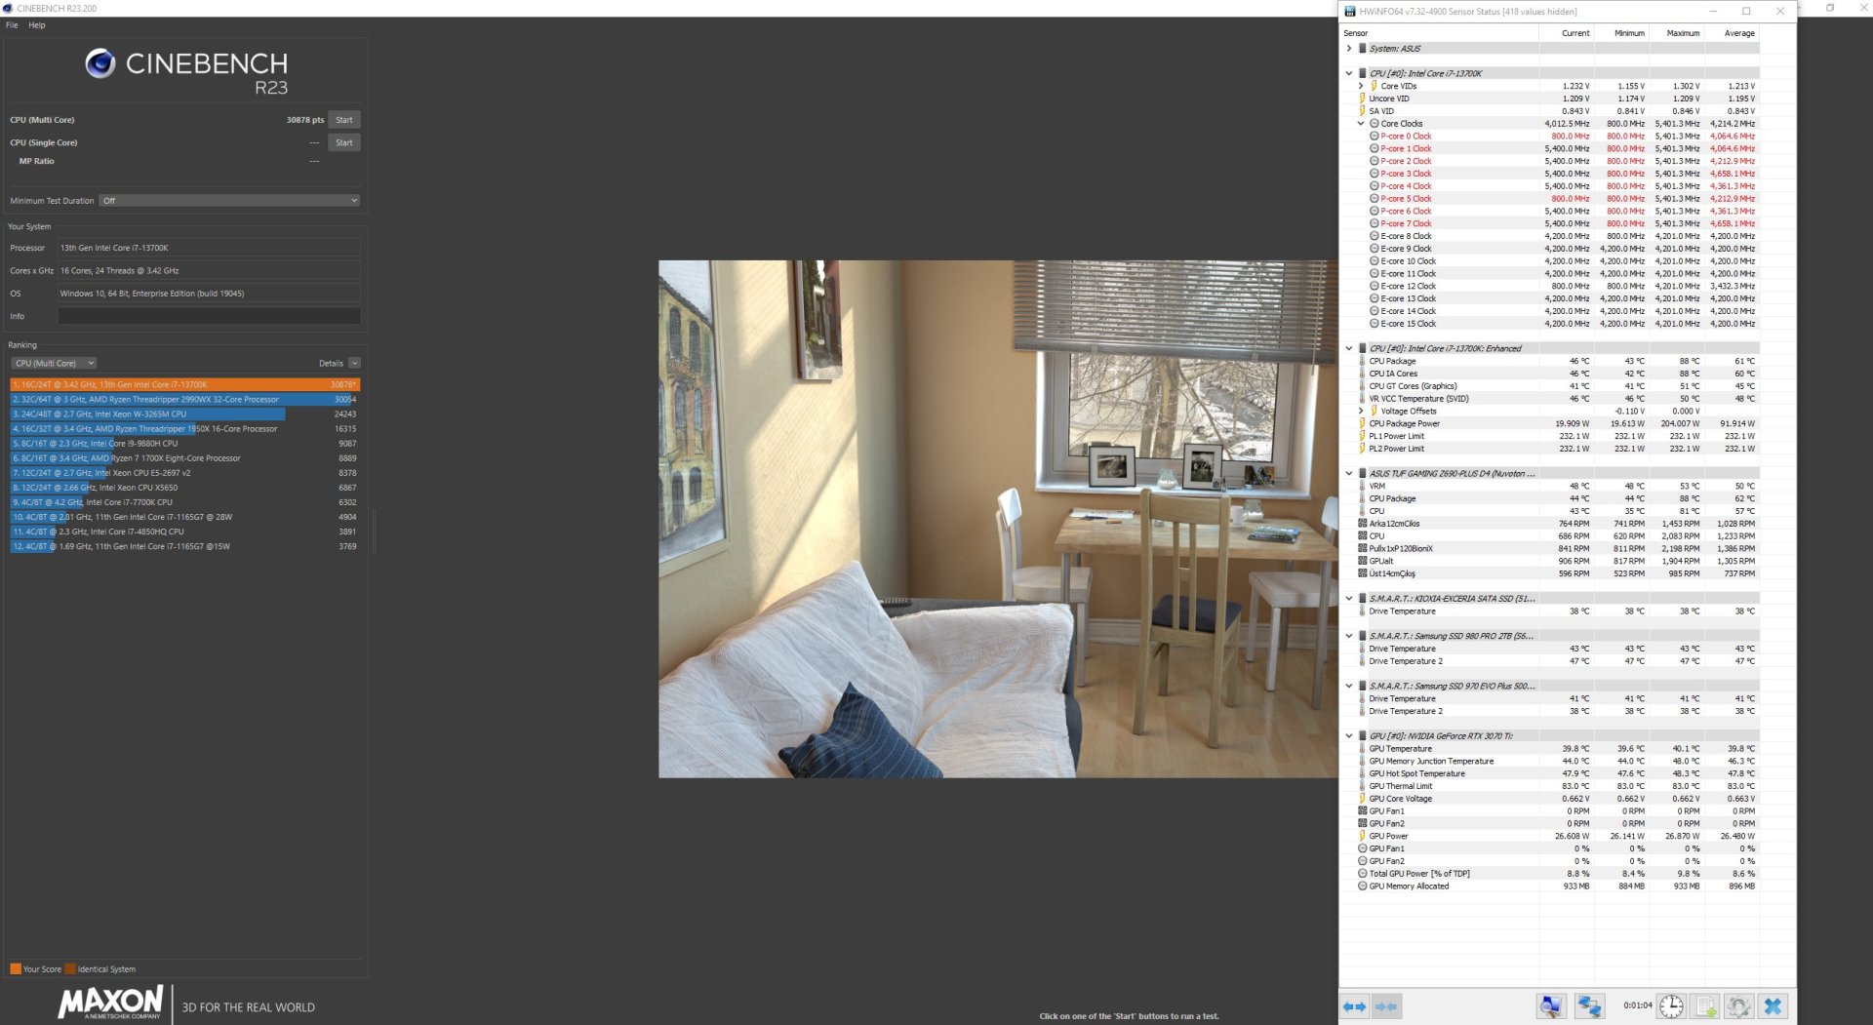
Task: Collapse the NVIDIA GeForce RTX 3070 Ti group
Action: [x=1349, y=736]
